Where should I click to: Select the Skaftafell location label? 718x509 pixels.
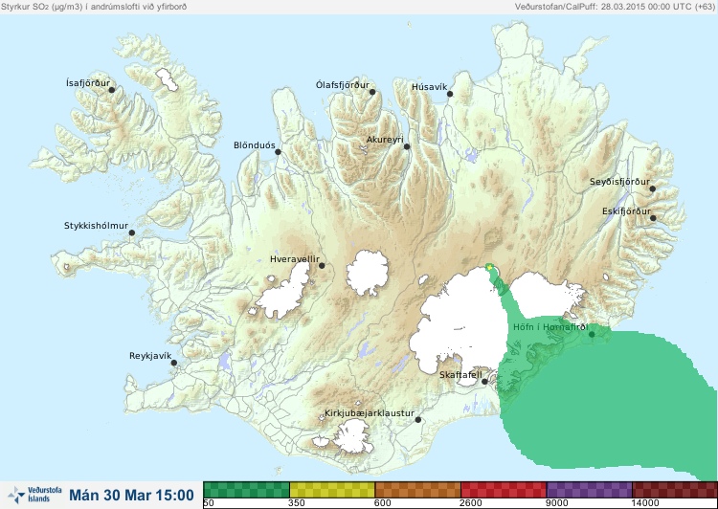460,375
